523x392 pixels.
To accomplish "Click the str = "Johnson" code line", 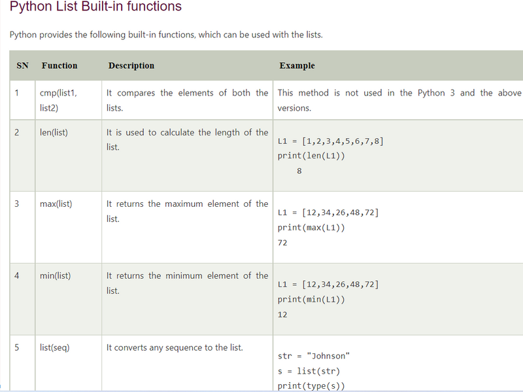I will point(314,356).
